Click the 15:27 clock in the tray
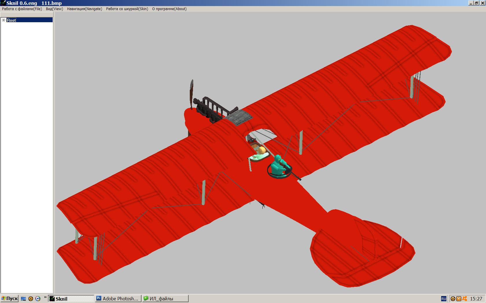 (476, 299)
